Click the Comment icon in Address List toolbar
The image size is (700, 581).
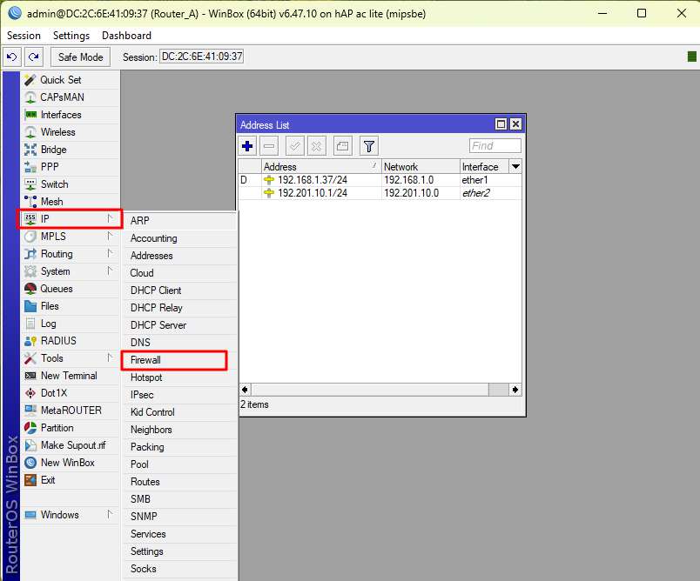pyautogui.click(x=342, y=146)
